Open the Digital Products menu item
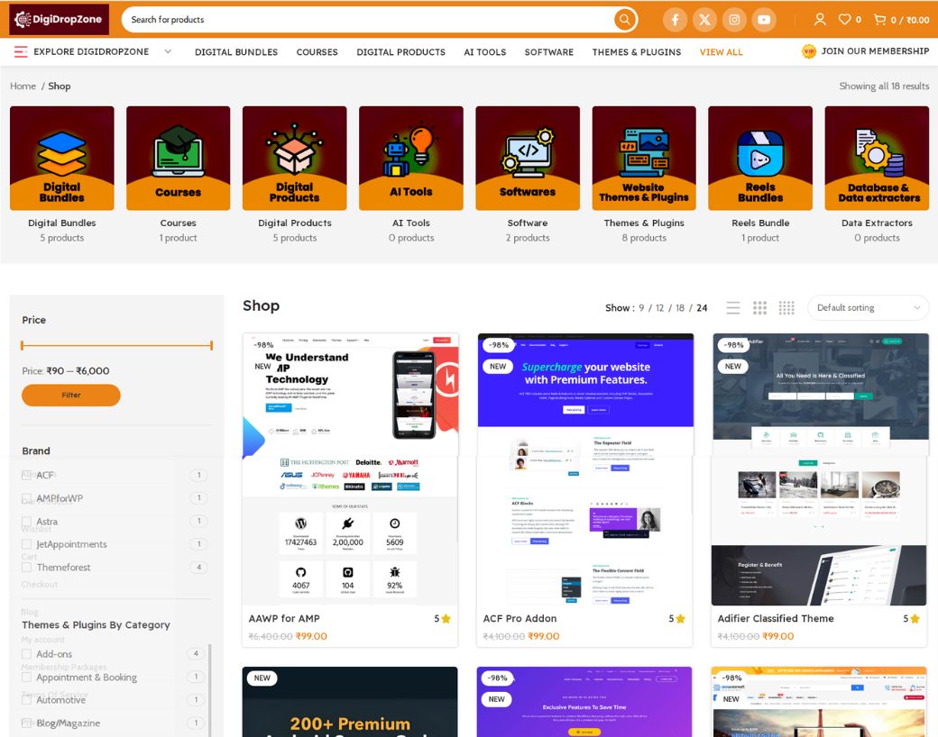The height and width of the screenshot is (737, 938). pyautogui.click(x=400, y=52)
